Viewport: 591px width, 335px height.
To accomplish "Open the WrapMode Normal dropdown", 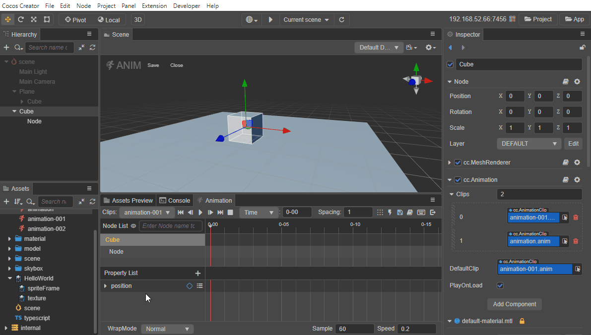I will (x=167, y=329).
